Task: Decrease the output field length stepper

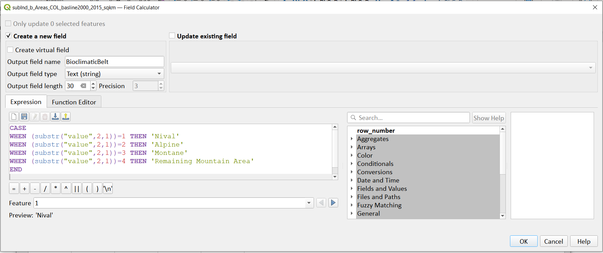Action: click(x=93, y=88)
